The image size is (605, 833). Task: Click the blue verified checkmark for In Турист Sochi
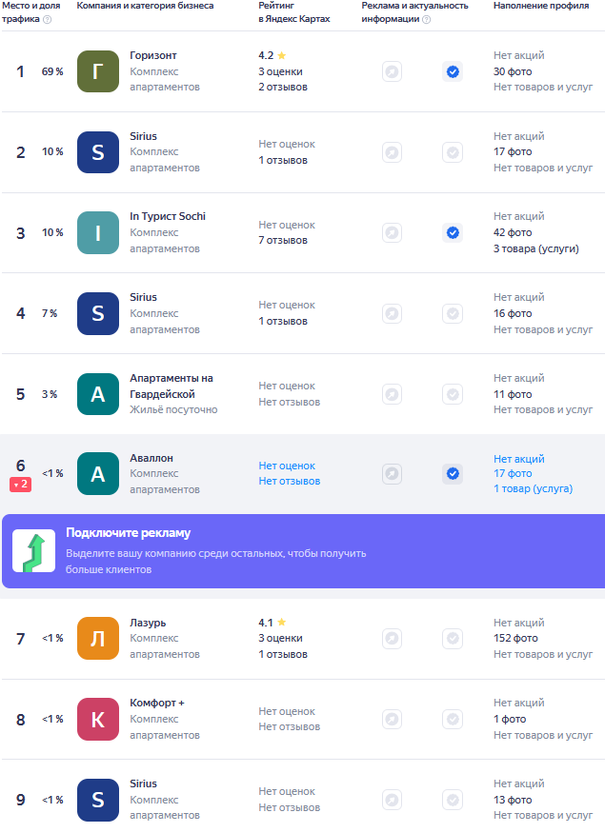tap(453, 232)
